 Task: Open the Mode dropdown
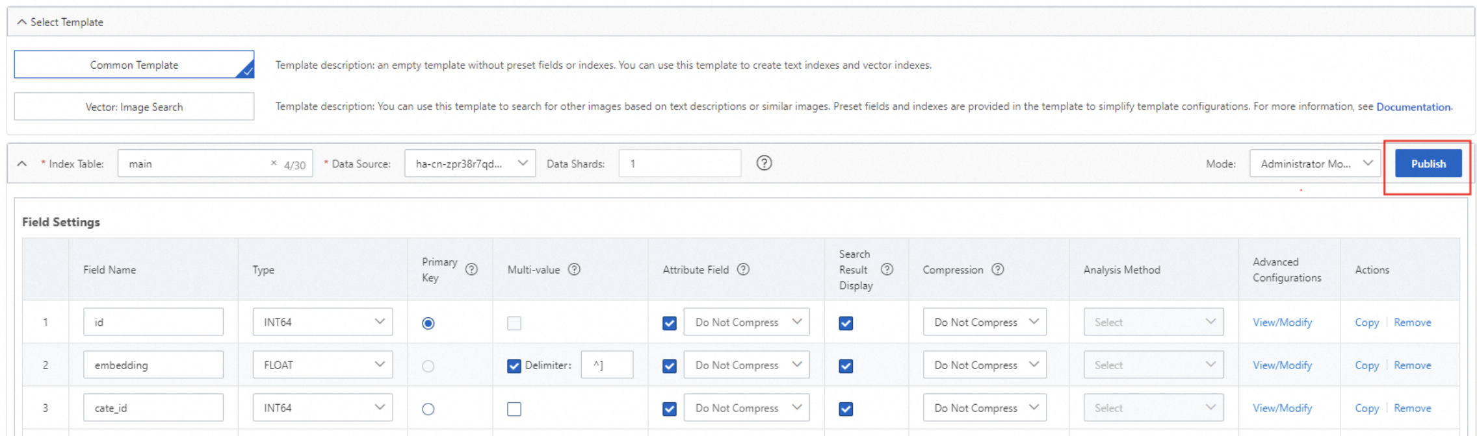[x=1314, y=163]
